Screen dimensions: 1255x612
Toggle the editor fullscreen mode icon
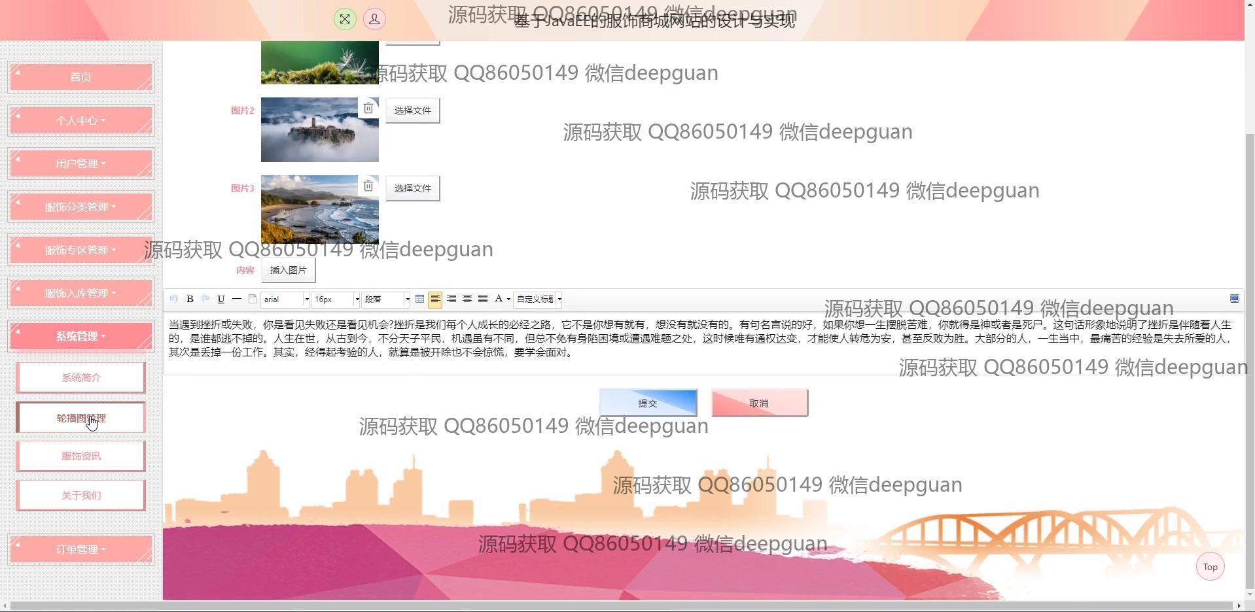coord(1234,299)
